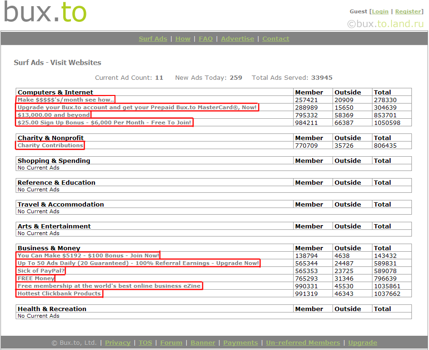The height and width of the screenshot is (350, 429).
Task: Select the Health & Recreation category heading
Action: (52, 309)
